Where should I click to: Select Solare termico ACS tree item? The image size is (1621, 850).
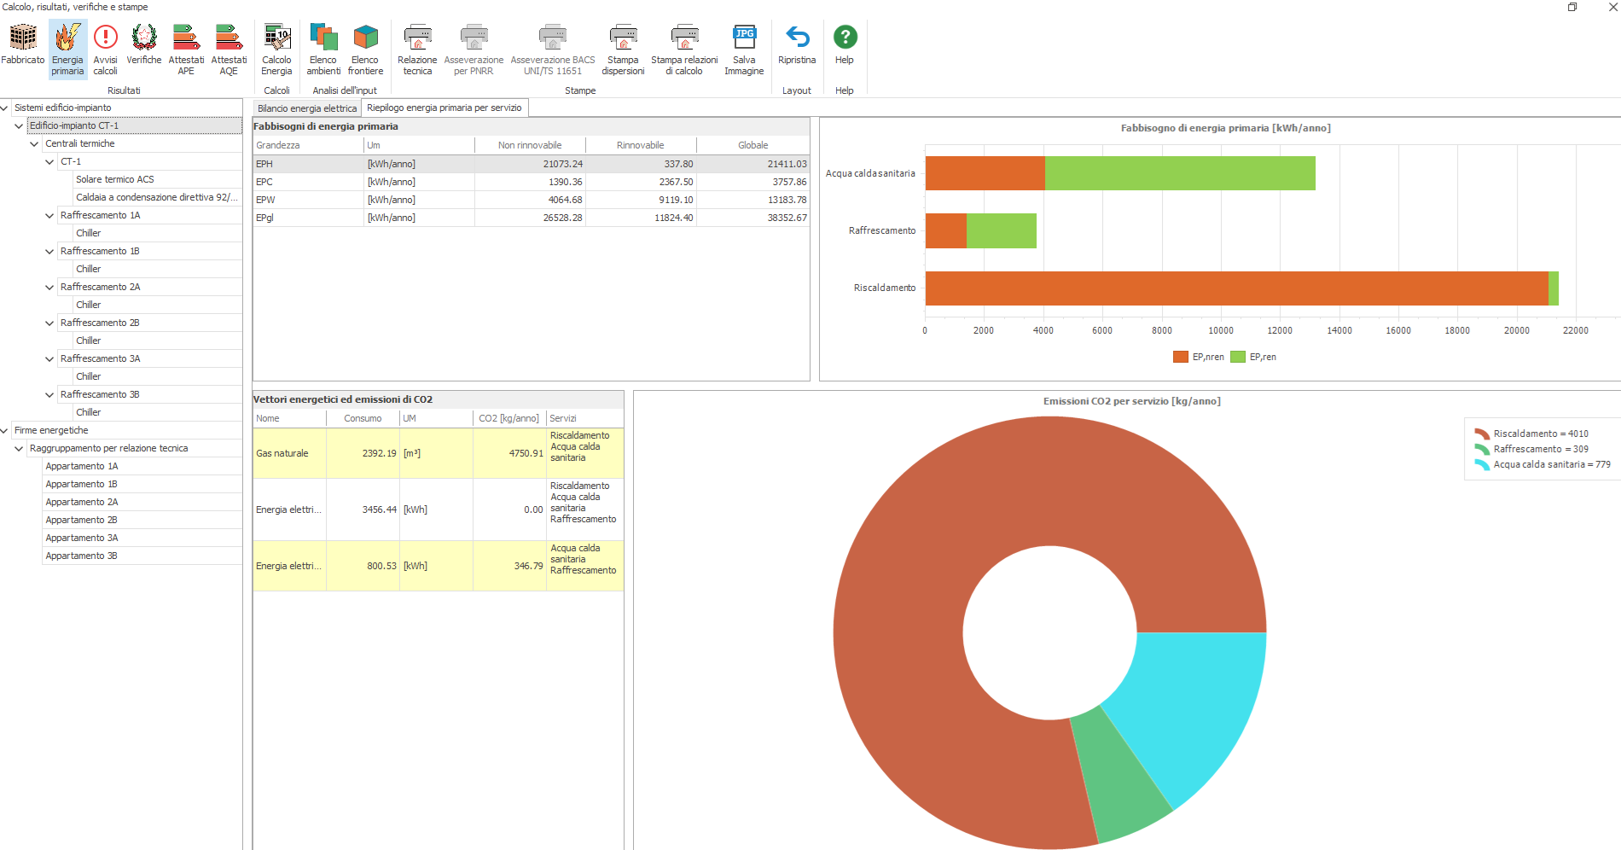click(x=115, y=180)
